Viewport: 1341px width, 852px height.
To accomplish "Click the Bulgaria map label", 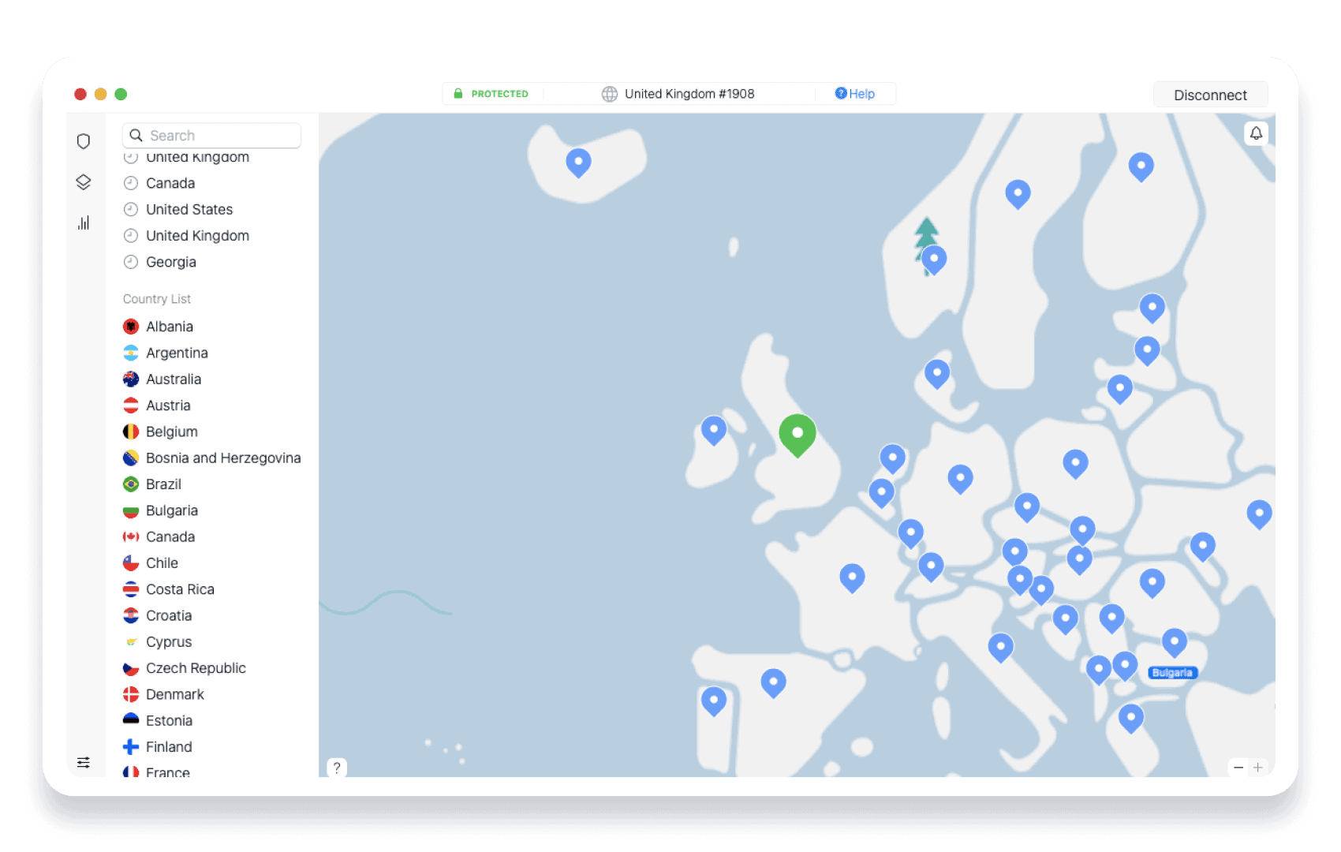I will point(1172,673).
